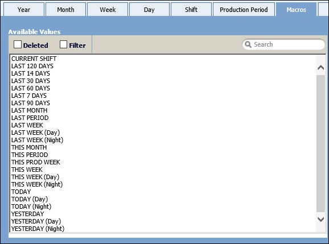Toggle the Filter checkbox
The height and width of the screenshot is (244, 329).
click(x=63, y=44)
